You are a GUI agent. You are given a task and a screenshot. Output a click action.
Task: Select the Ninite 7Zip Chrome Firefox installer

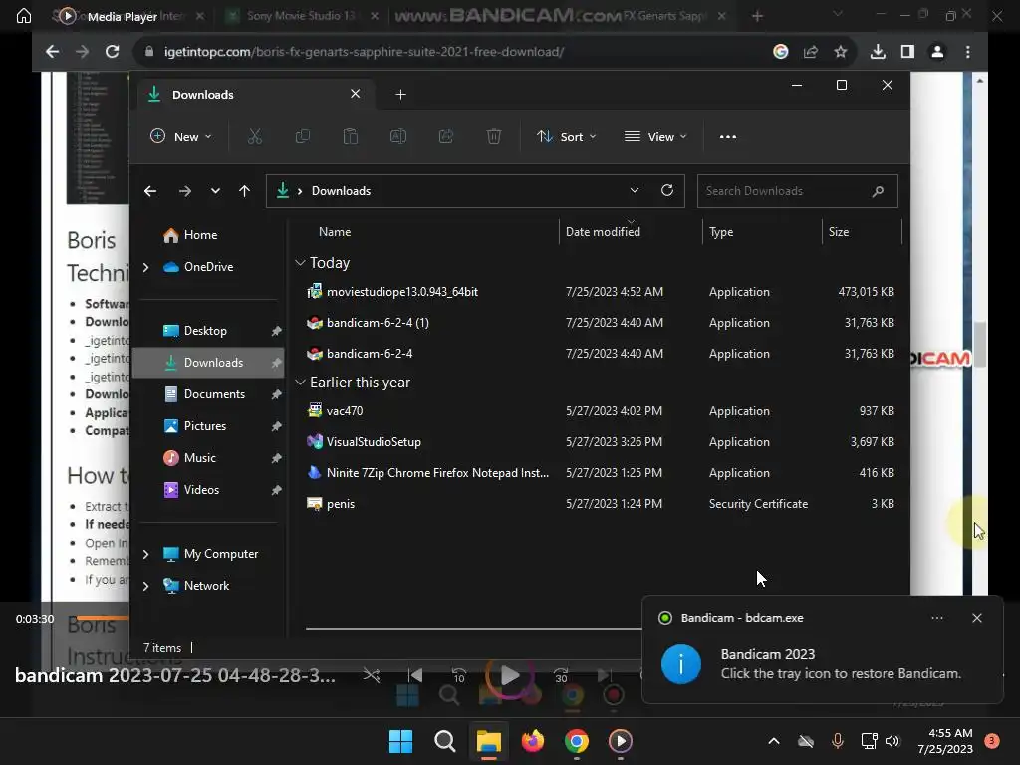pos(600,473)
